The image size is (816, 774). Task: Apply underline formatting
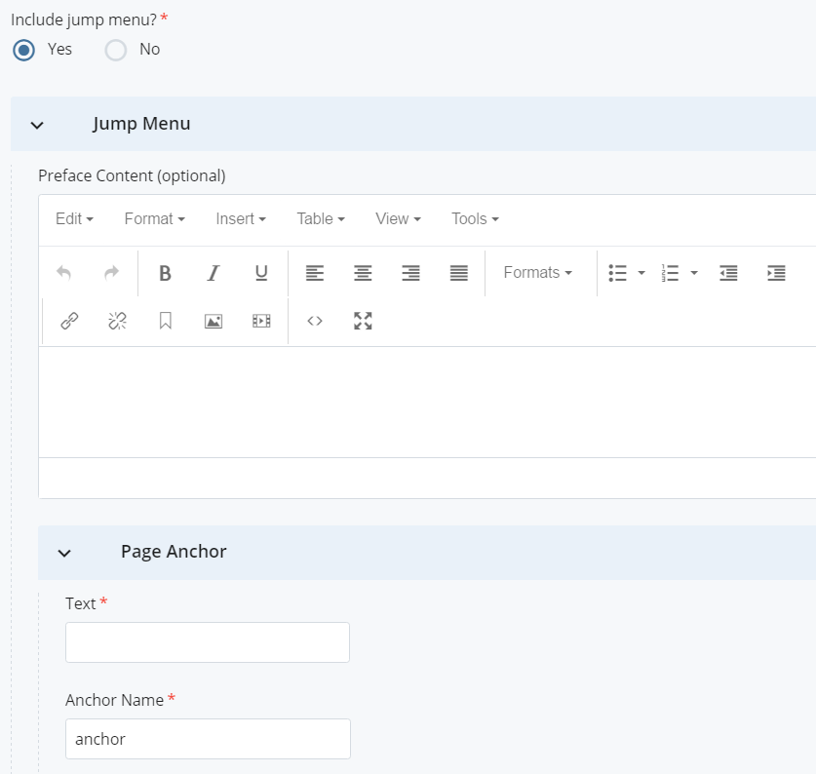pyautogui.click(x=261, y=273)
